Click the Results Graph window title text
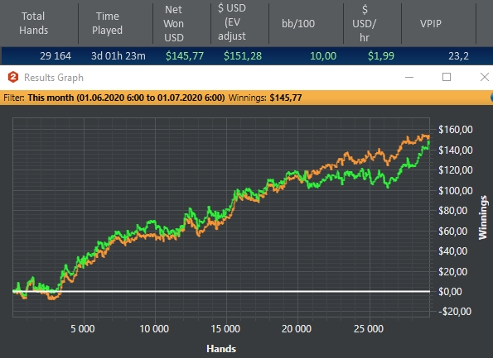The height and width of the screenshot is (358, 493). click(54, 78)
